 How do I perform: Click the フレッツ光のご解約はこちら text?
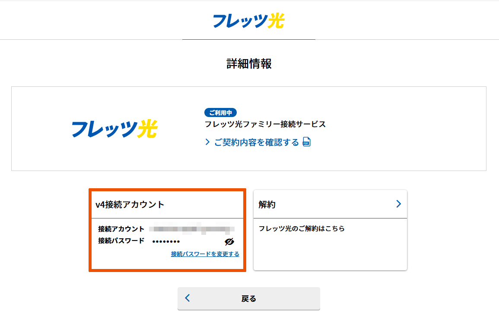tap(302, 228)
